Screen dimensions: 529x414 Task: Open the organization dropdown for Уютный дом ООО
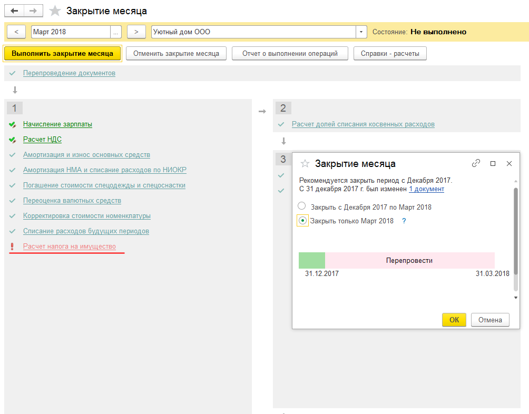click(361, 32)
